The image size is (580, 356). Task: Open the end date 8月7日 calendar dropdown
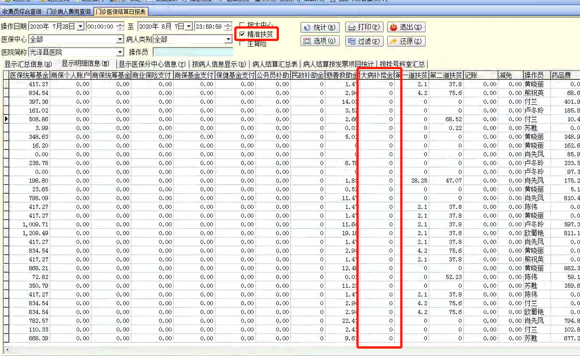pos(189,27)
